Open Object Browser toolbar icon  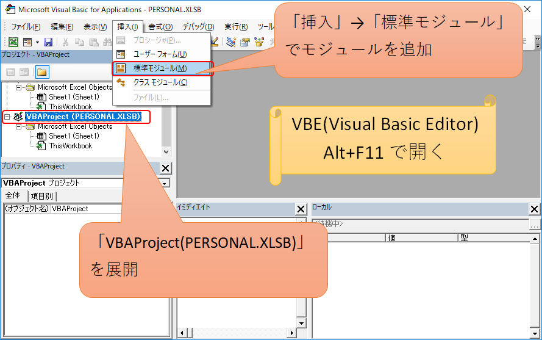[259, 42]
